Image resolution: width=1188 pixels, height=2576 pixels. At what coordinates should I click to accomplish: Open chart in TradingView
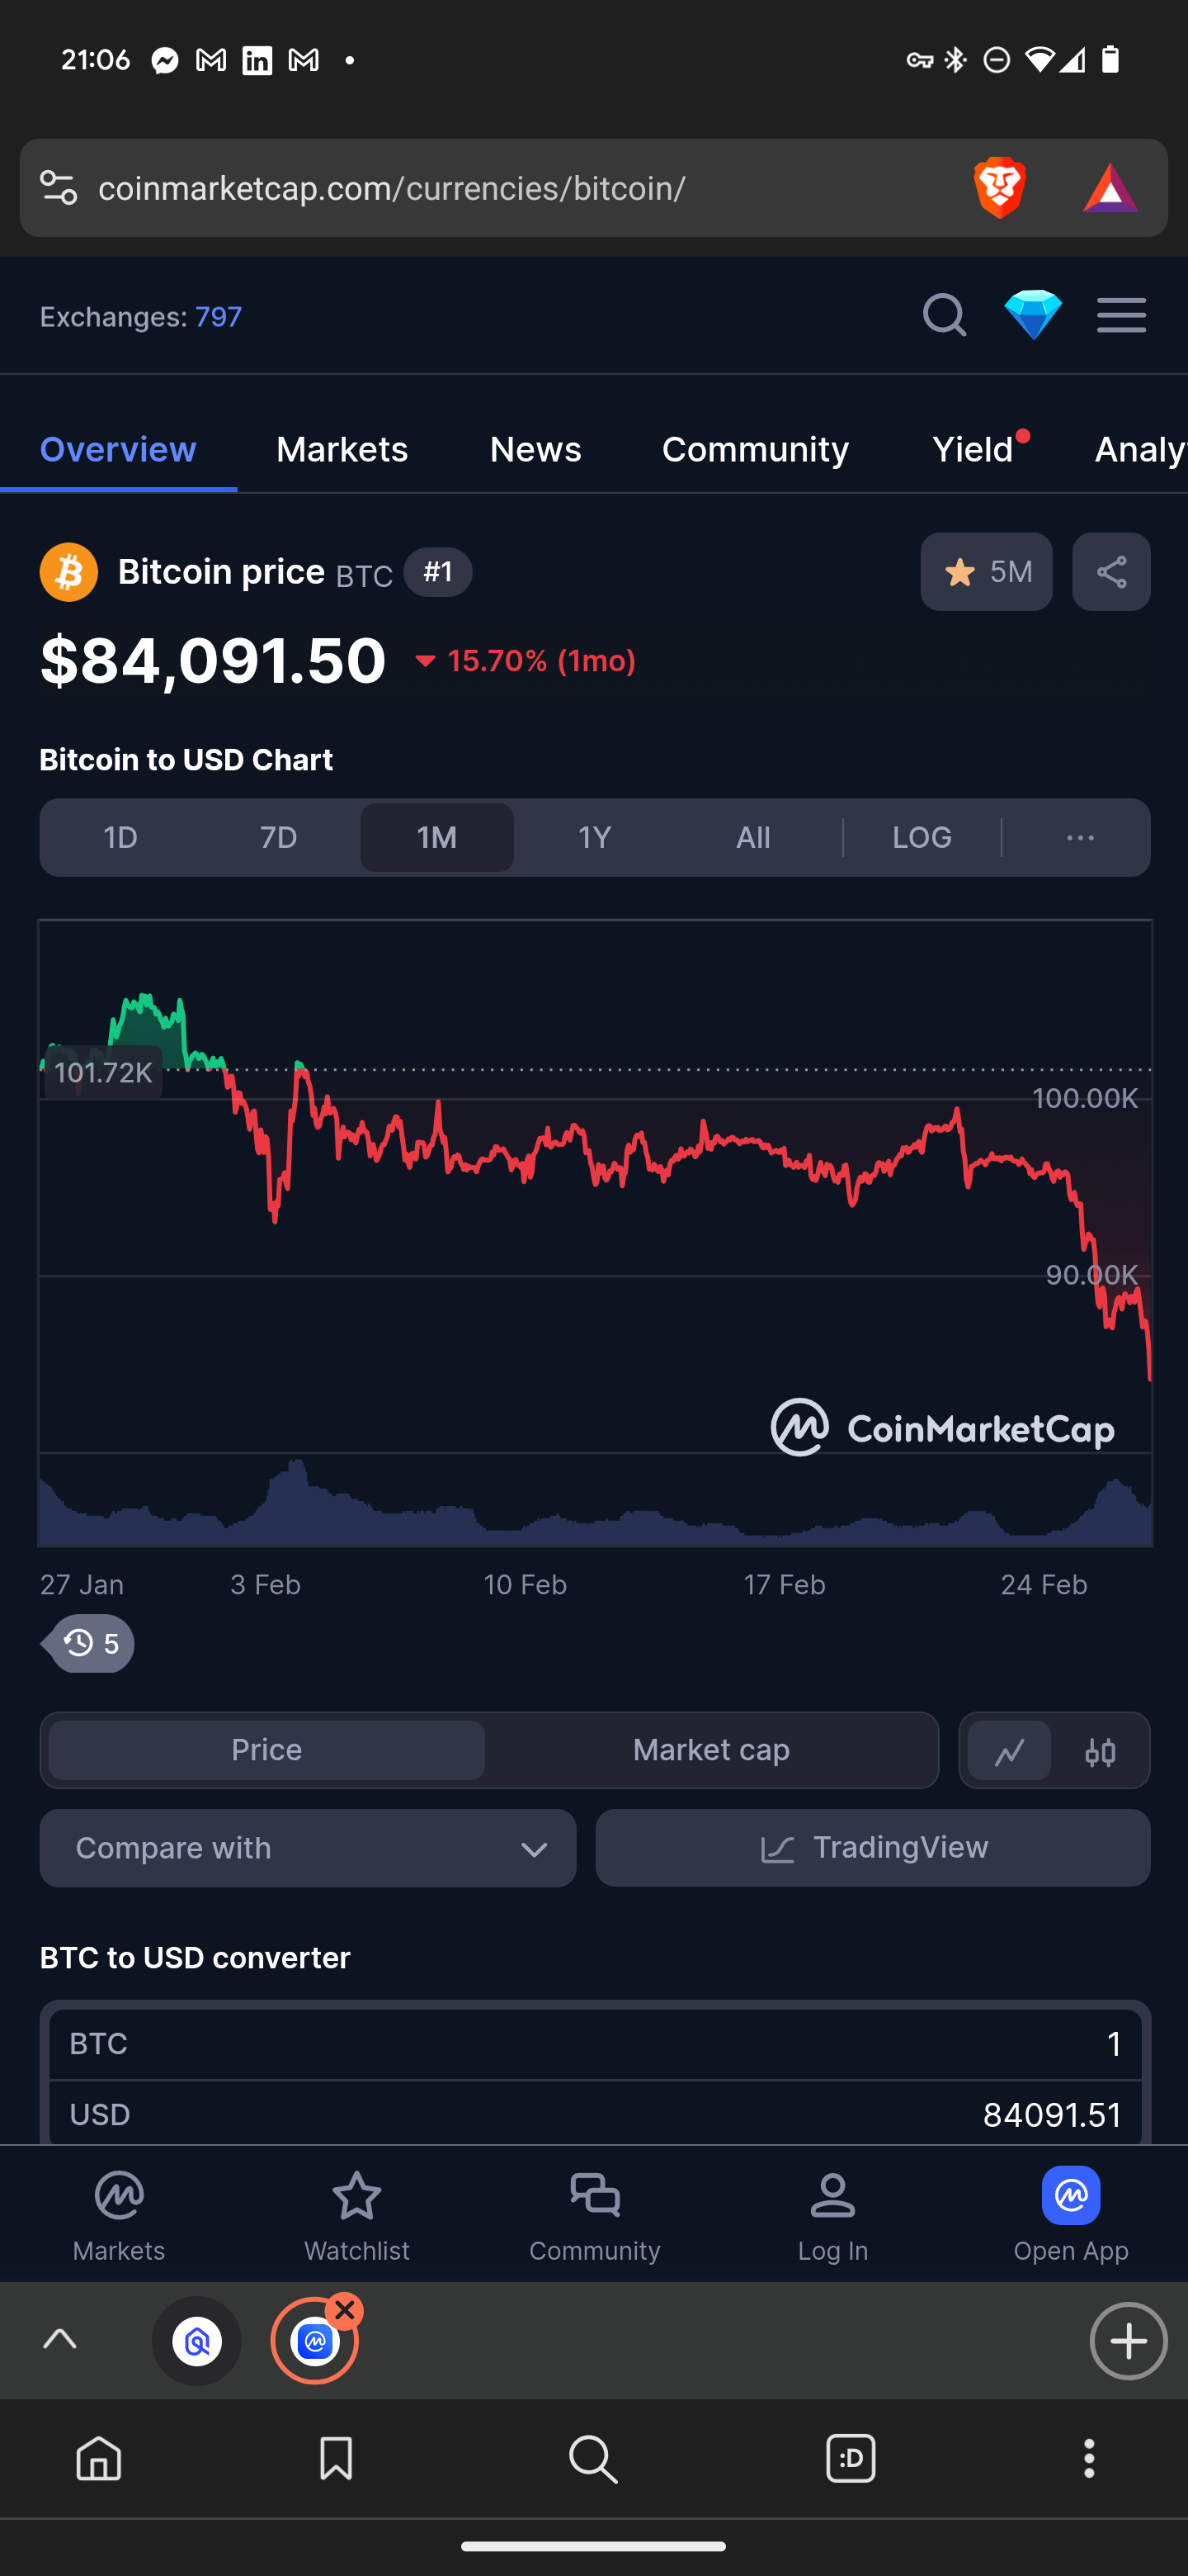[872, 1848]
